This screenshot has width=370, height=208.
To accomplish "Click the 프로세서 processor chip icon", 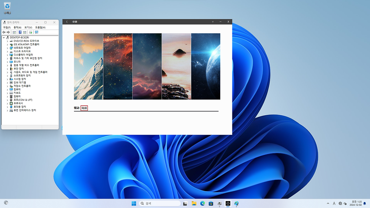I will (11, 103).
